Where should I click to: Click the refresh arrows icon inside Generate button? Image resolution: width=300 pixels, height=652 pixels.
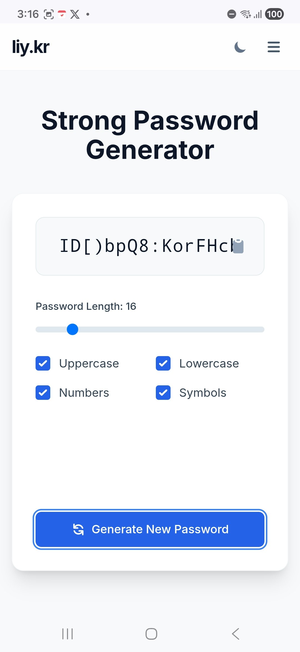pos(78,529)
